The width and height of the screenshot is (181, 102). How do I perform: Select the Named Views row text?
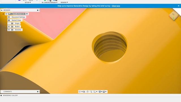click(x=16, y=20)
